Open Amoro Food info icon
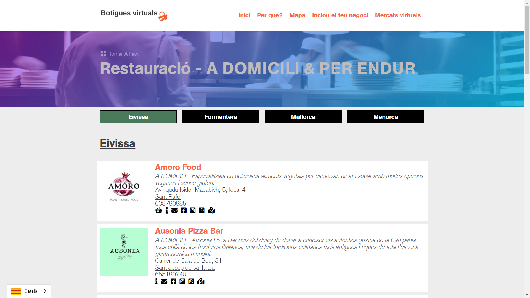 [167, 211]
